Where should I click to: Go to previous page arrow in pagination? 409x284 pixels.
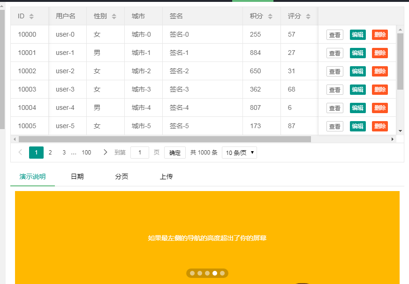tap(20, 152)
